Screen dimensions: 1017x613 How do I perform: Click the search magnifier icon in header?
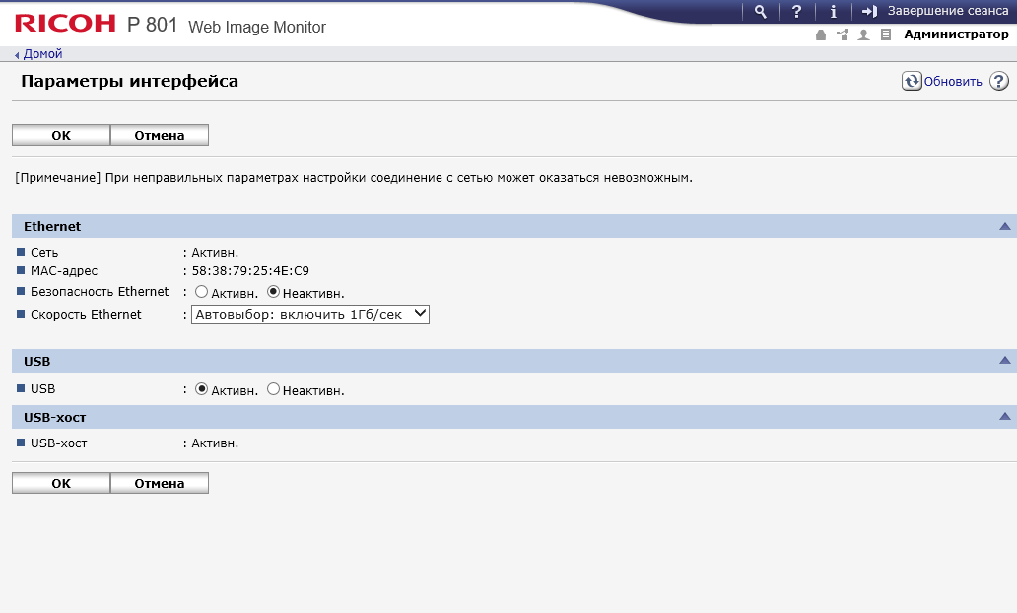point(760,12)
